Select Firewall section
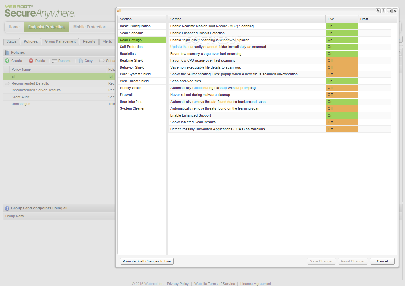This screenshot has height=286, width=405. point(142,95)
